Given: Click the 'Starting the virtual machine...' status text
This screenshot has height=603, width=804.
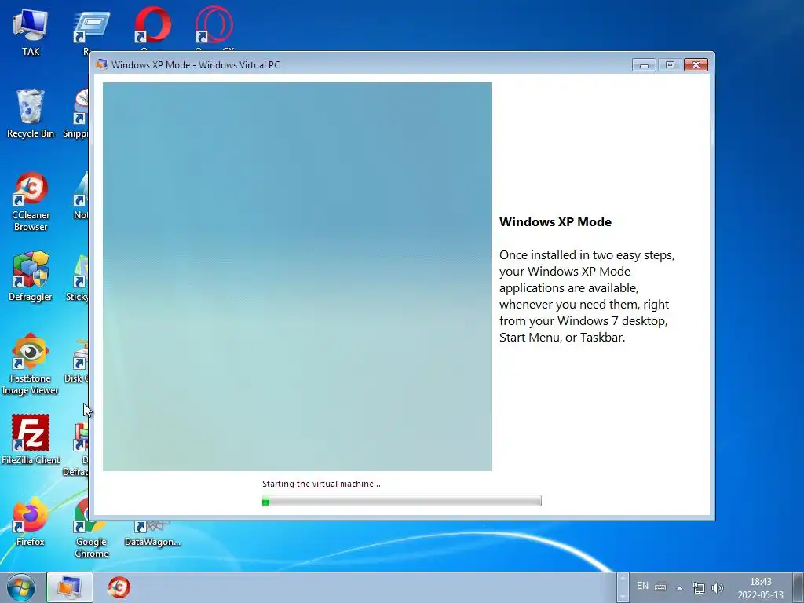Looking at the screenshot, I should (x=321, y=484).
